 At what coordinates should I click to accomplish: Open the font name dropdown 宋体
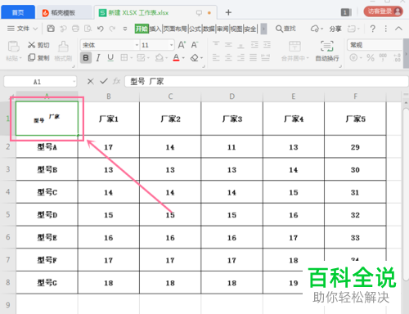click(137, 45)
